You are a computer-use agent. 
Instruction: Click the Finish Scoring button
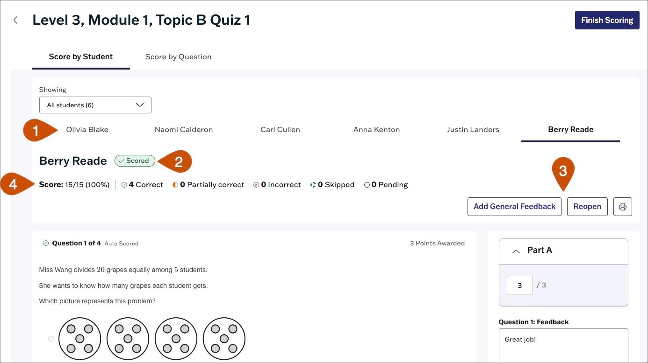(607, 20)
